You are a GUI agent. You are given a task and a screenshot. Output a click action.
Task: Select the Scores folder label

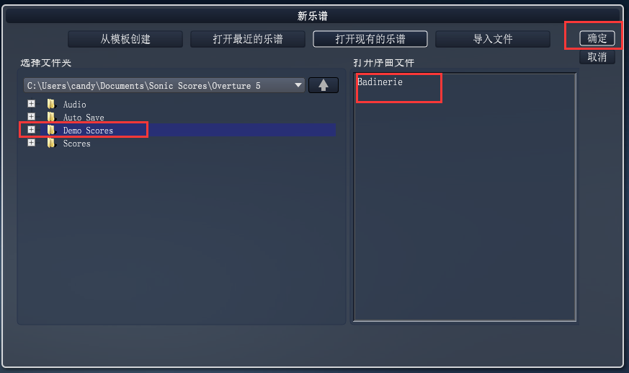point(76,144)
